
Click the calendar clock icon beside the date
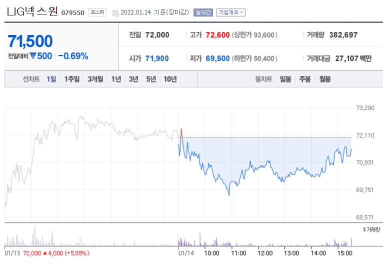[x=115, y=13]
